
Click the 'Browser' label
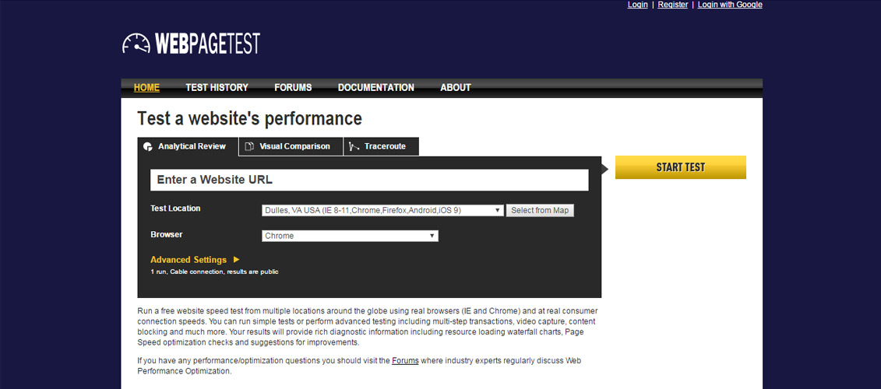point(167,235)
